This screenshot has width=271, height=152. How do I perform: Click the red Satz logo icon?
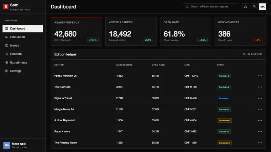(x=6, y=7)
